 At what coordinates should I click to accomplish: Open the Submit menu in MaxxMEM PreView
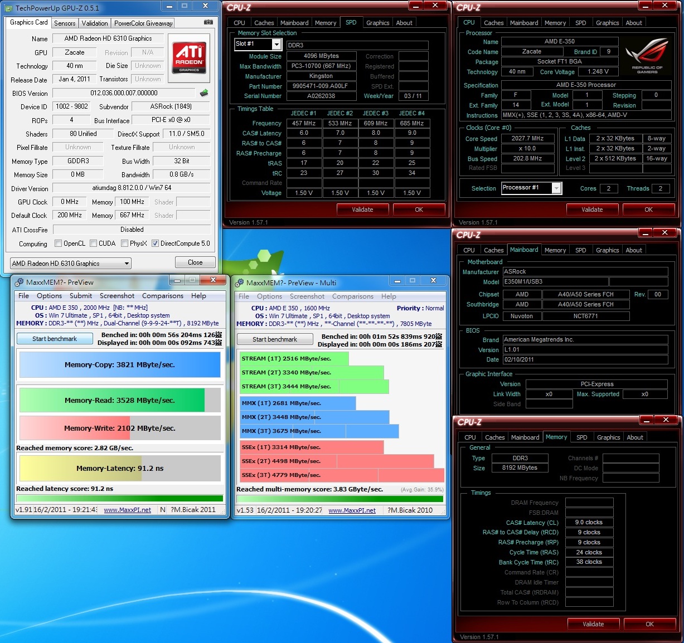[81, 296]
